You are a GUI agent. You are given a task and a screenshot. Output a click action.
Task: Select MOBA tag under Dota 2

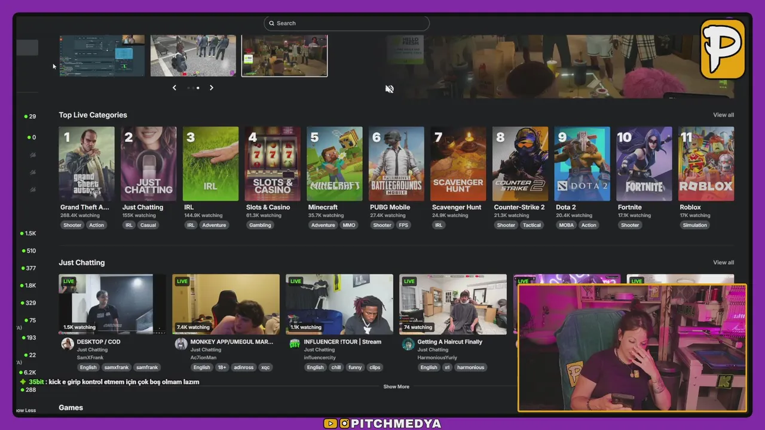pos(566,225)
